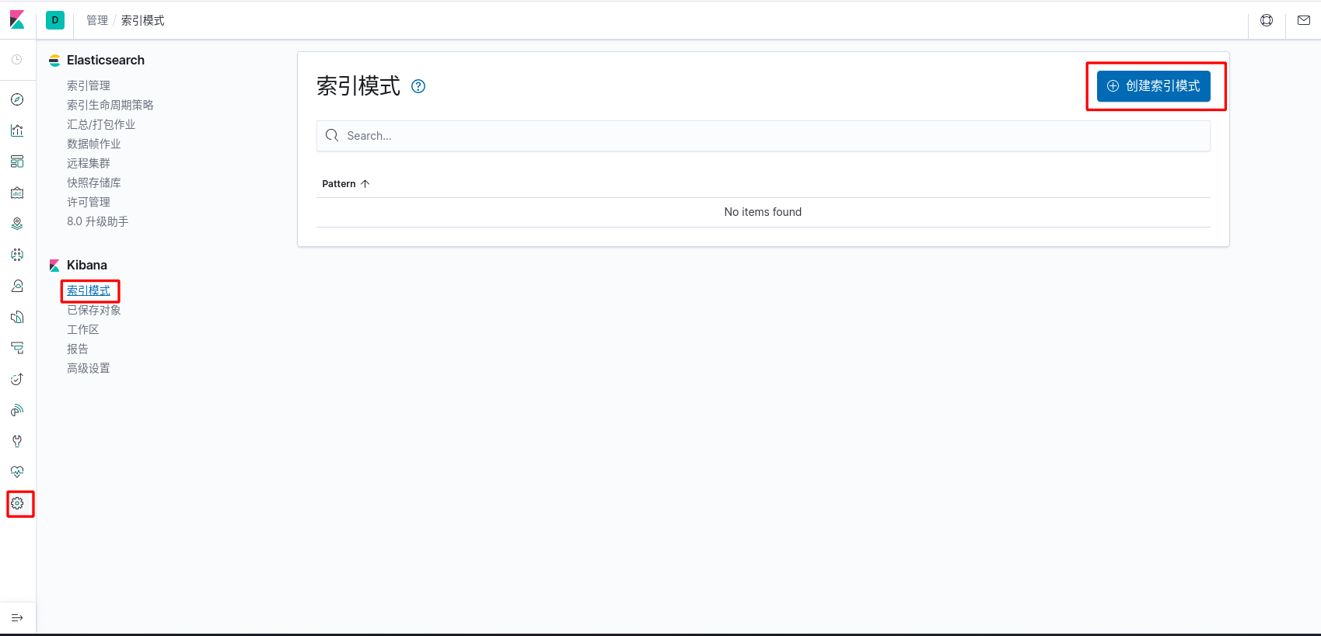Click the green D space avatar
The height and width of the screenshot is (636, 1321).
55,20
